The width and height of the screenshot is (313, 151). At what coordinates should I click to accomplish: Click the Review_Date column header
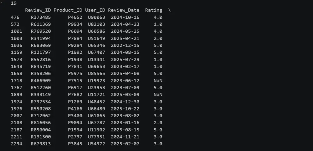pos(124,10)
